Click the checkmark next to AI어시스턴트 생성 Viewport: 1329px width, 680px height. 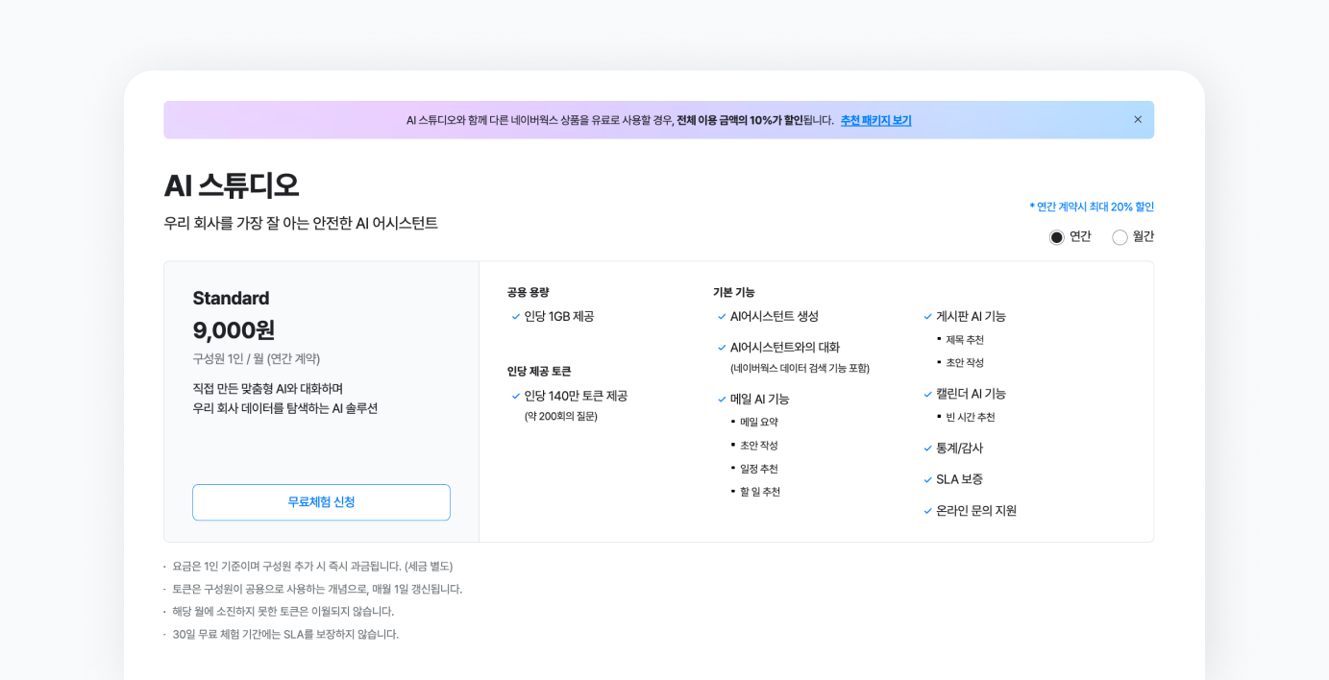(x=721, y=315)
